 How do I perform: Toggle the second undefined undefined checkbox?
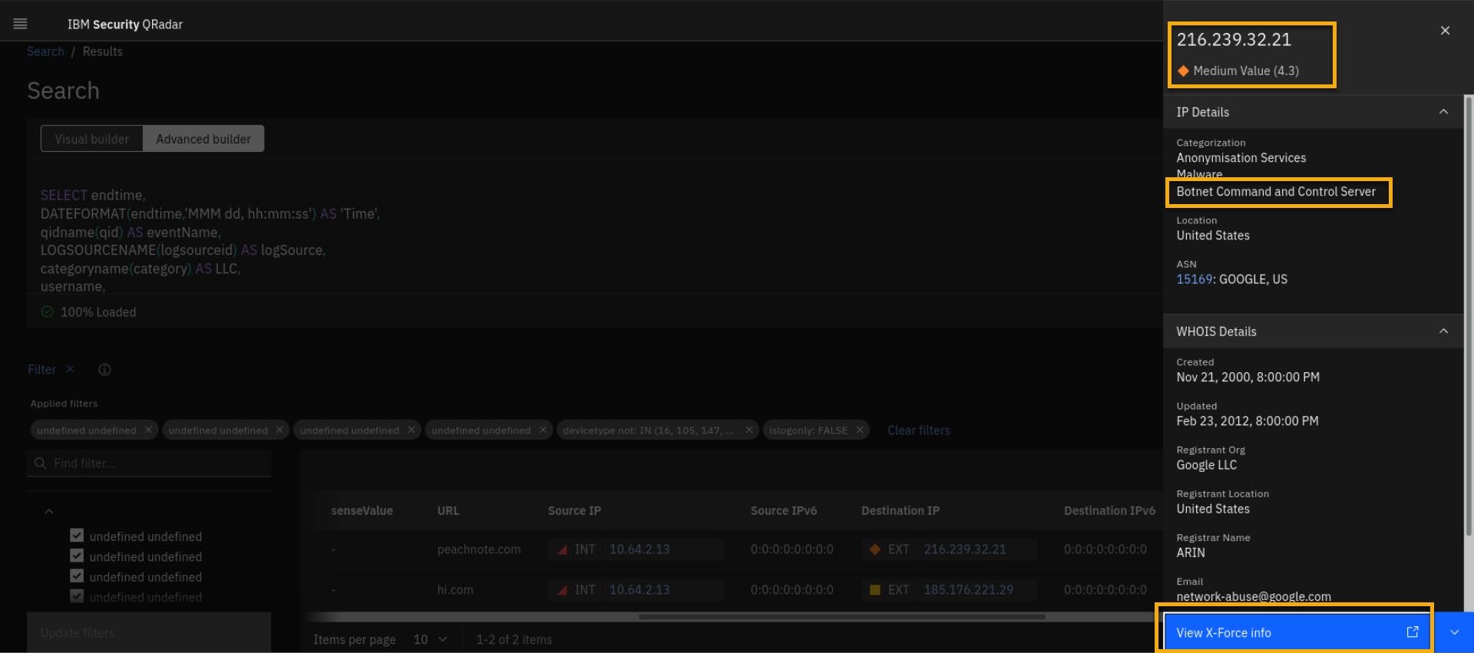pos(77,556)
